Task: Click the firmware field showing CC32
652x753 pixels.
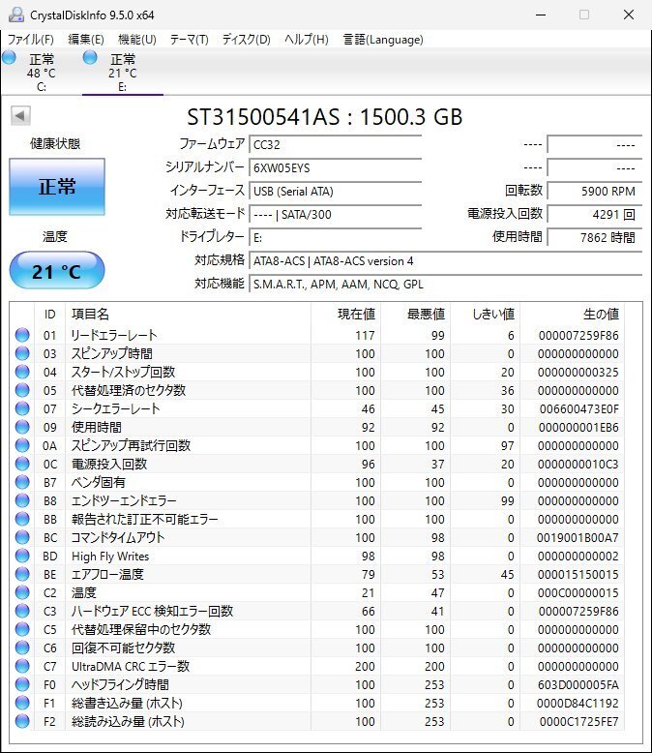Action: (x=335, y=144)
